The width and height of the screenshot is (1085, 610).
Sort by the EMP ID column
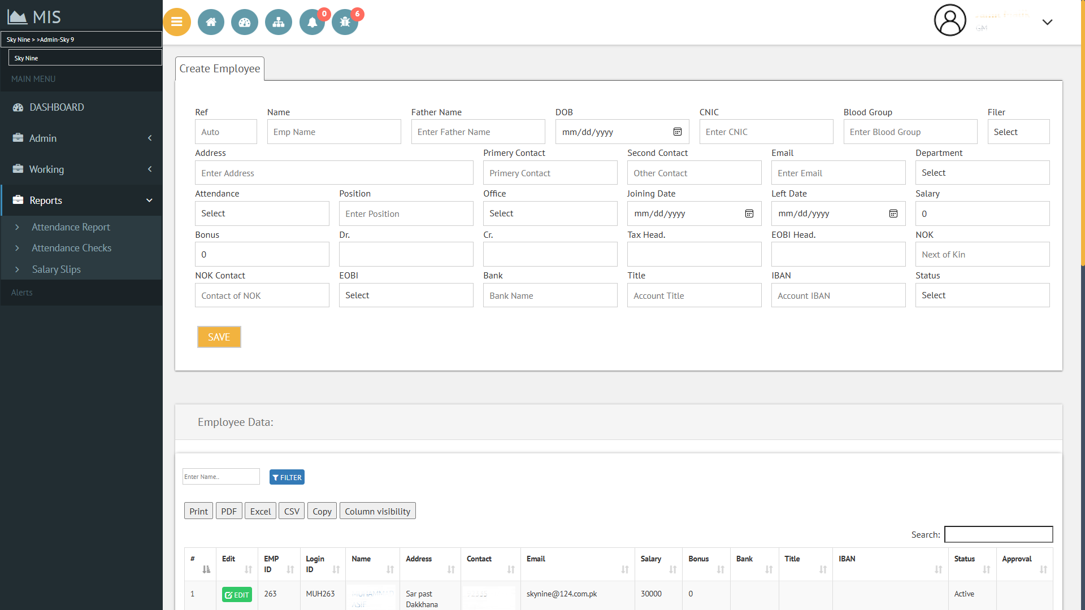279,564
